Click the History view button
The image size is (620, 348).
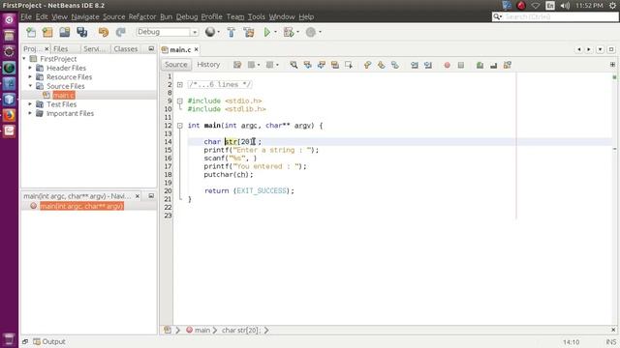208,65
